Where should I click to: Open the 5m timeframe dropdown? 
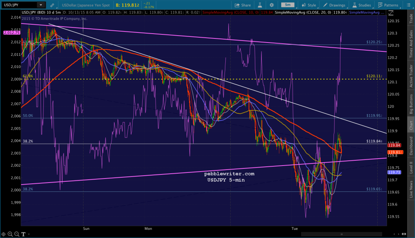288,5
